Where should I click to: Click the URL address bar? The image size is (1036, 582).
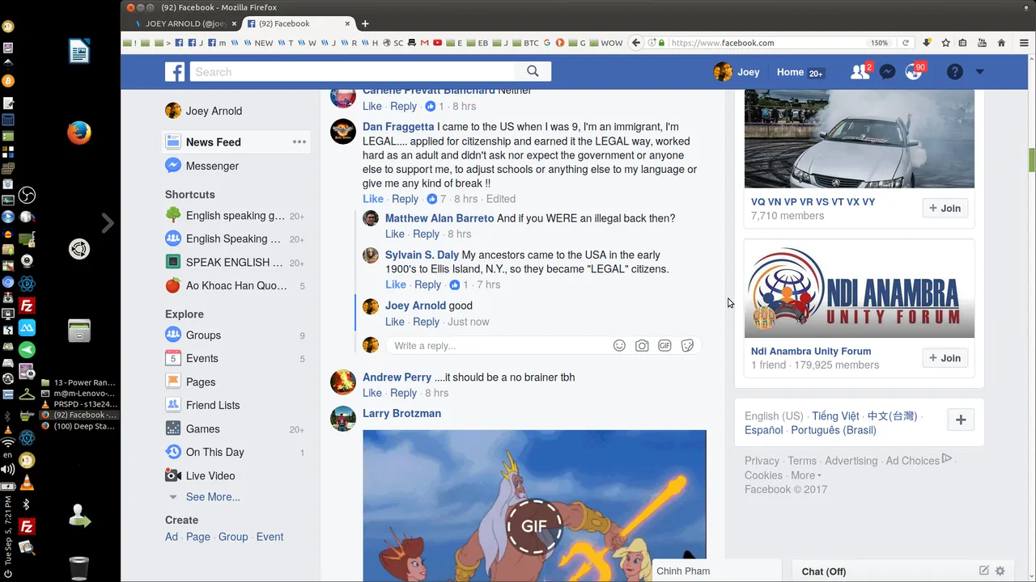[x=767, y=43]
